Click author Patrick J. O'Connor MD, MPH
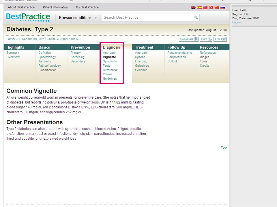Image resolution: width=277 pixels, height=207 pixels. tap(25, 39)
